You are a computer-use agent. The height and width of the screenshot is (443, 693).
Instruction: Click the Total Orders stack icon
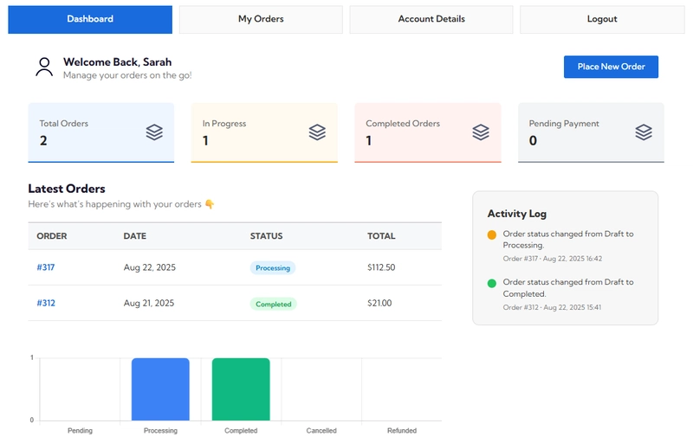click(154, 132)
